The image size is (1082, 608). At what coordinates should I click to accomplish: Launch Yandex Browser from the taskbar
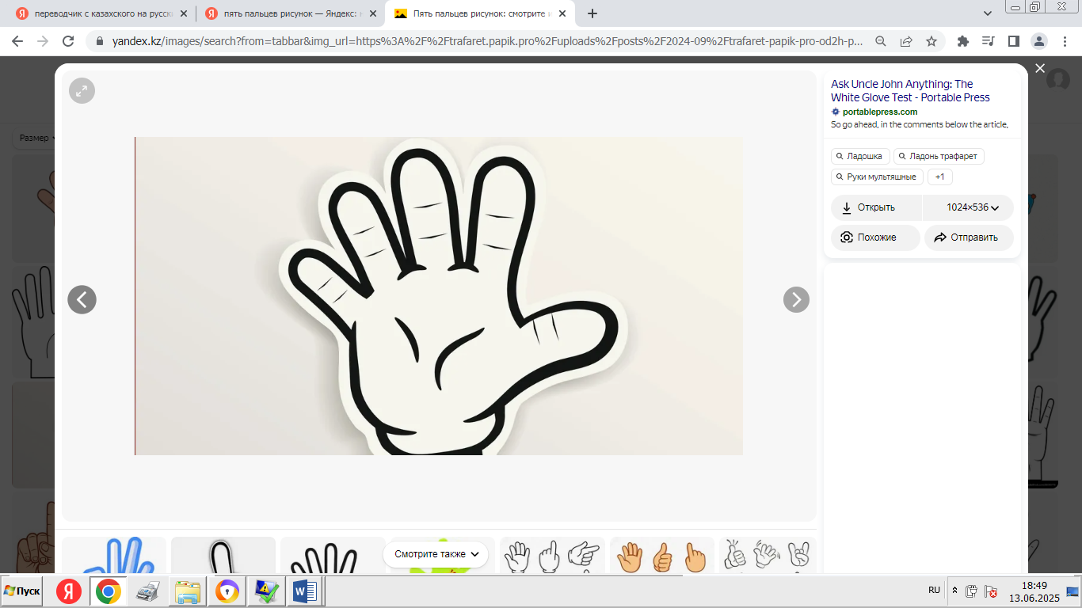click(x=69, y=591)
